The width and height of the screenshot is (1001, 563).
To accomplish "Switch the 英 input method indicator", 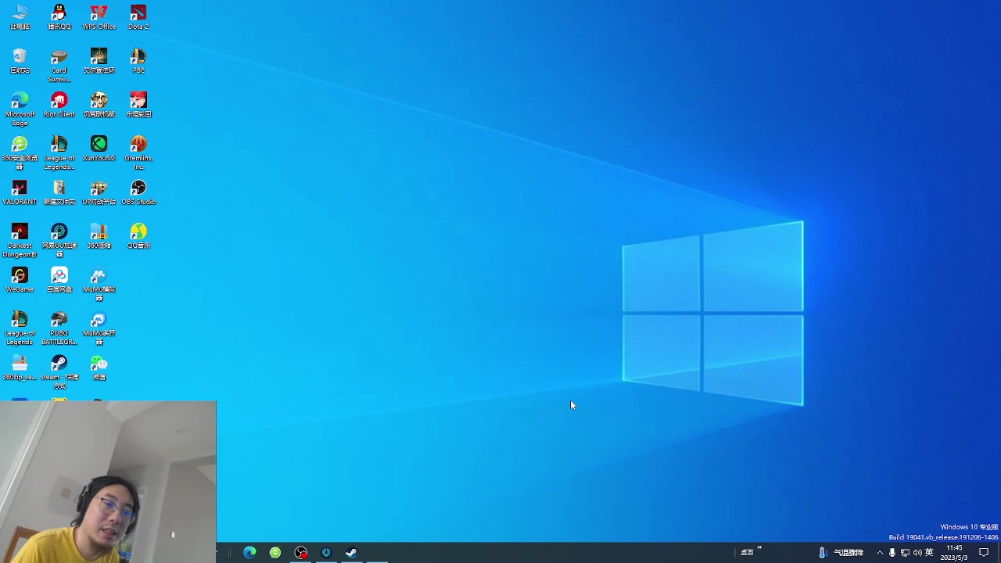I will pos(929,553).
